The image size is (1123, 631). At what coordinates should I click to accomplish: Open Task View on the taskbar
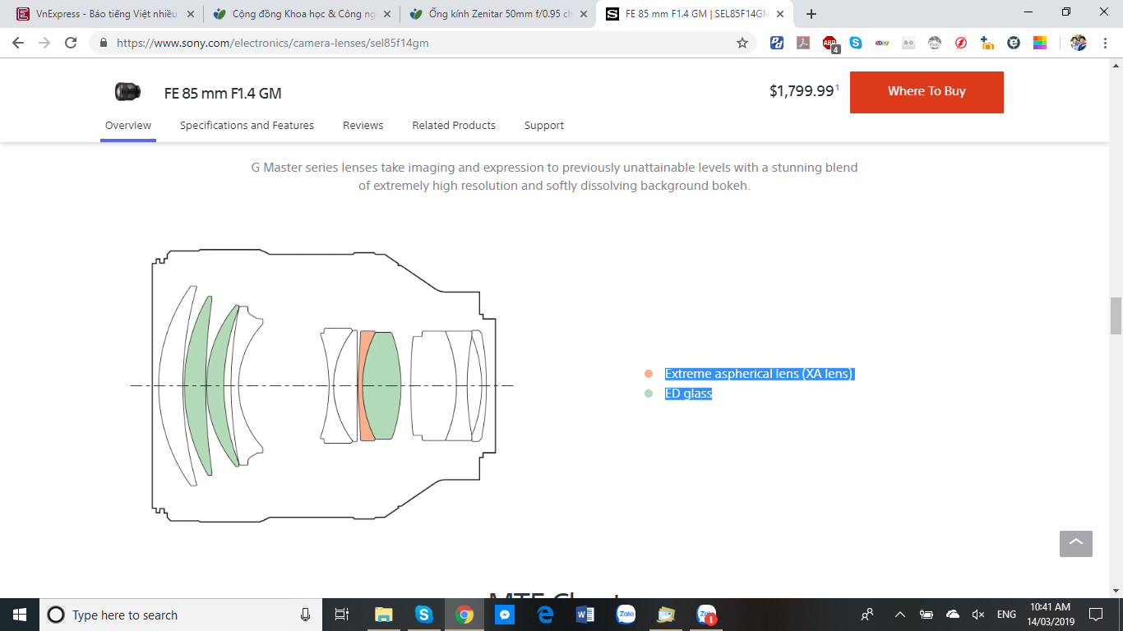click(x=342, y=615)
